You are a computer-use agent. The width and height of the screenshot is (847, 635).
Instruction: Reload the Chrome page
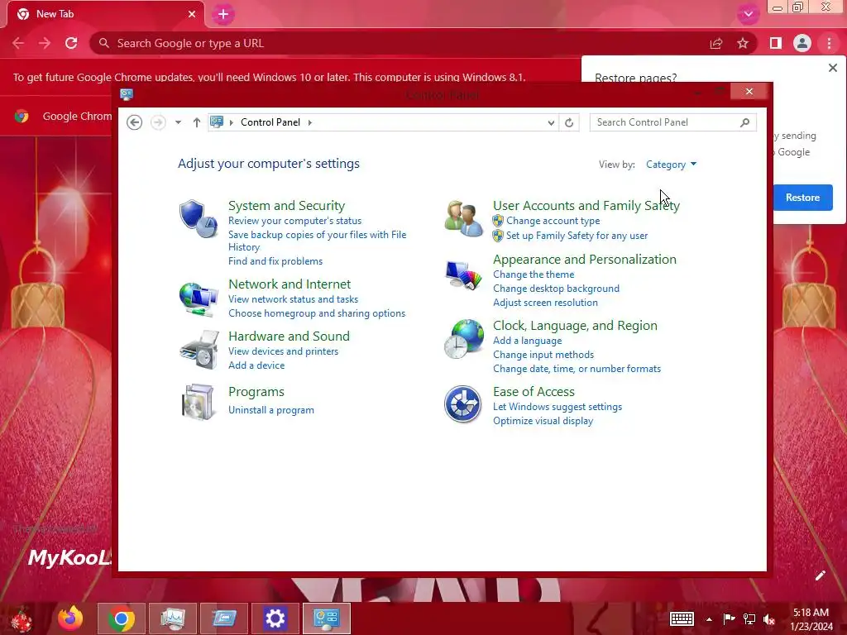coord(71,43)
